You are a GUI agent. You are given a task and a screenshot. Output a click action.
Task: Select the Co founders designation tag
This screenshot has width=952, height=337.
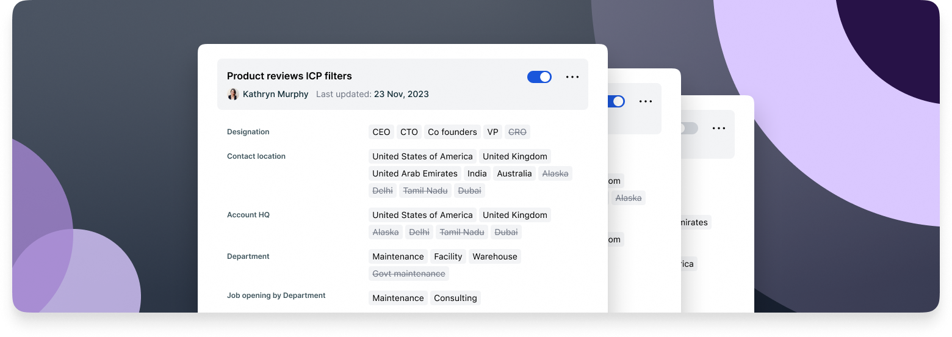452,132
